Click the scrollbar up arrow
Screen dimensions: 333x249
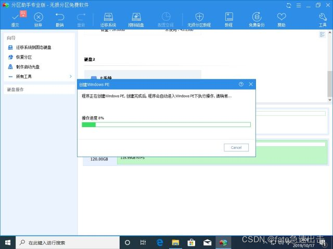click(x=330, y=33)
